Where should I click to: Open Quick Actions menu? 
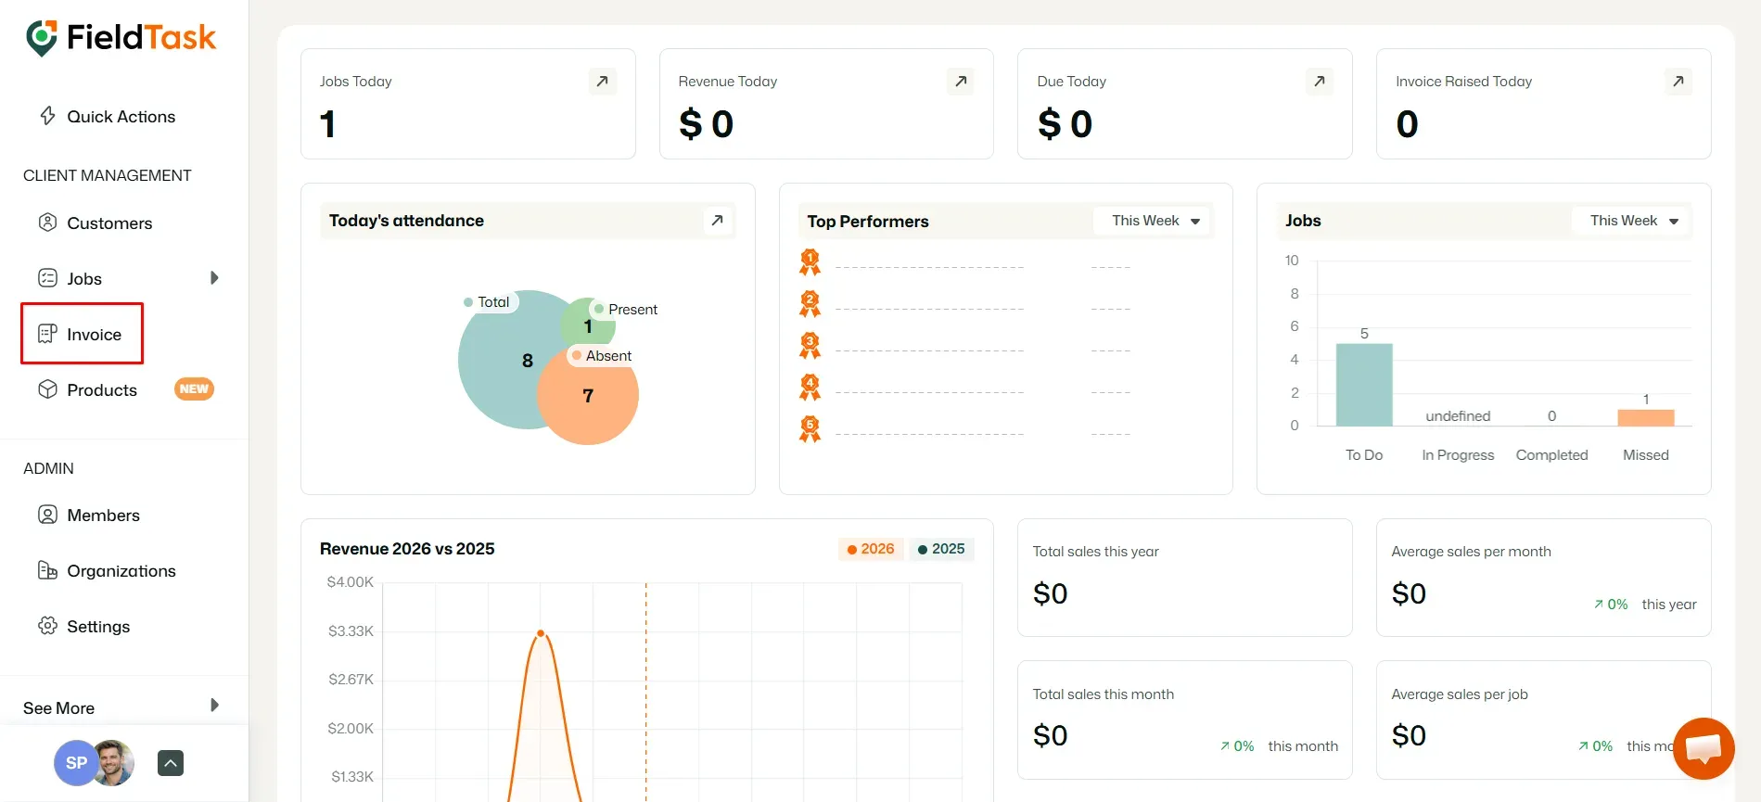[x=121, y=117]
